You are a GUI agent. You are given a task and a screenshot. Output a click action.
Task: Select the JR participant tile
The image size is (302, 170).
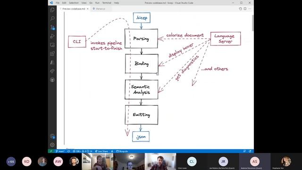pyautogui.click(x=223, y=161)
